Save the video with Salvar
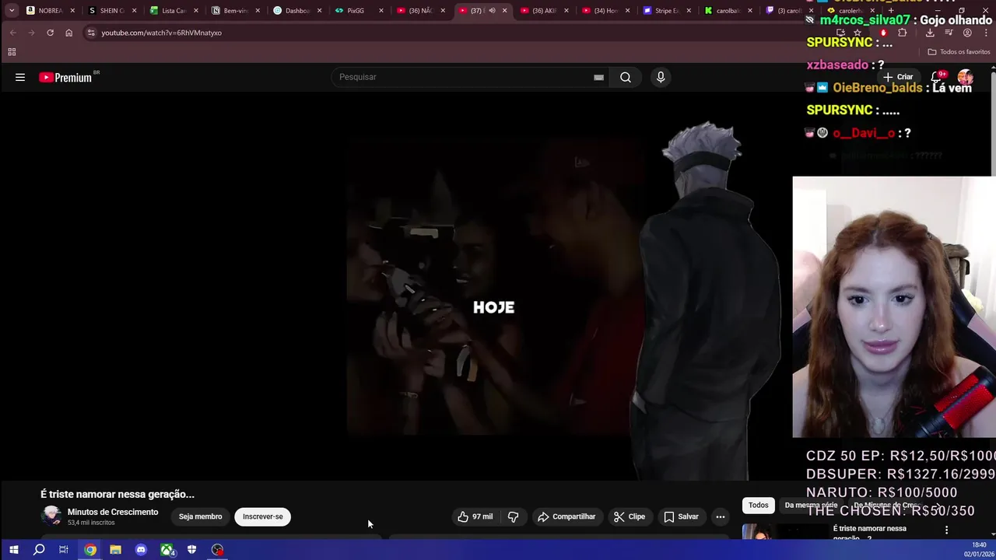The image size is (996, 560). (x=681, y=516)
